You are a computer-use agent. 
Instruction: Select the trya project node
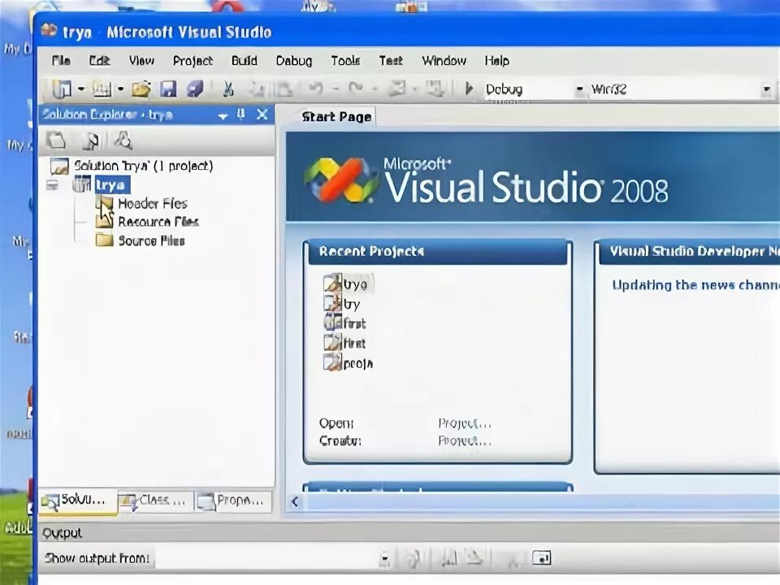coord(102,185)
